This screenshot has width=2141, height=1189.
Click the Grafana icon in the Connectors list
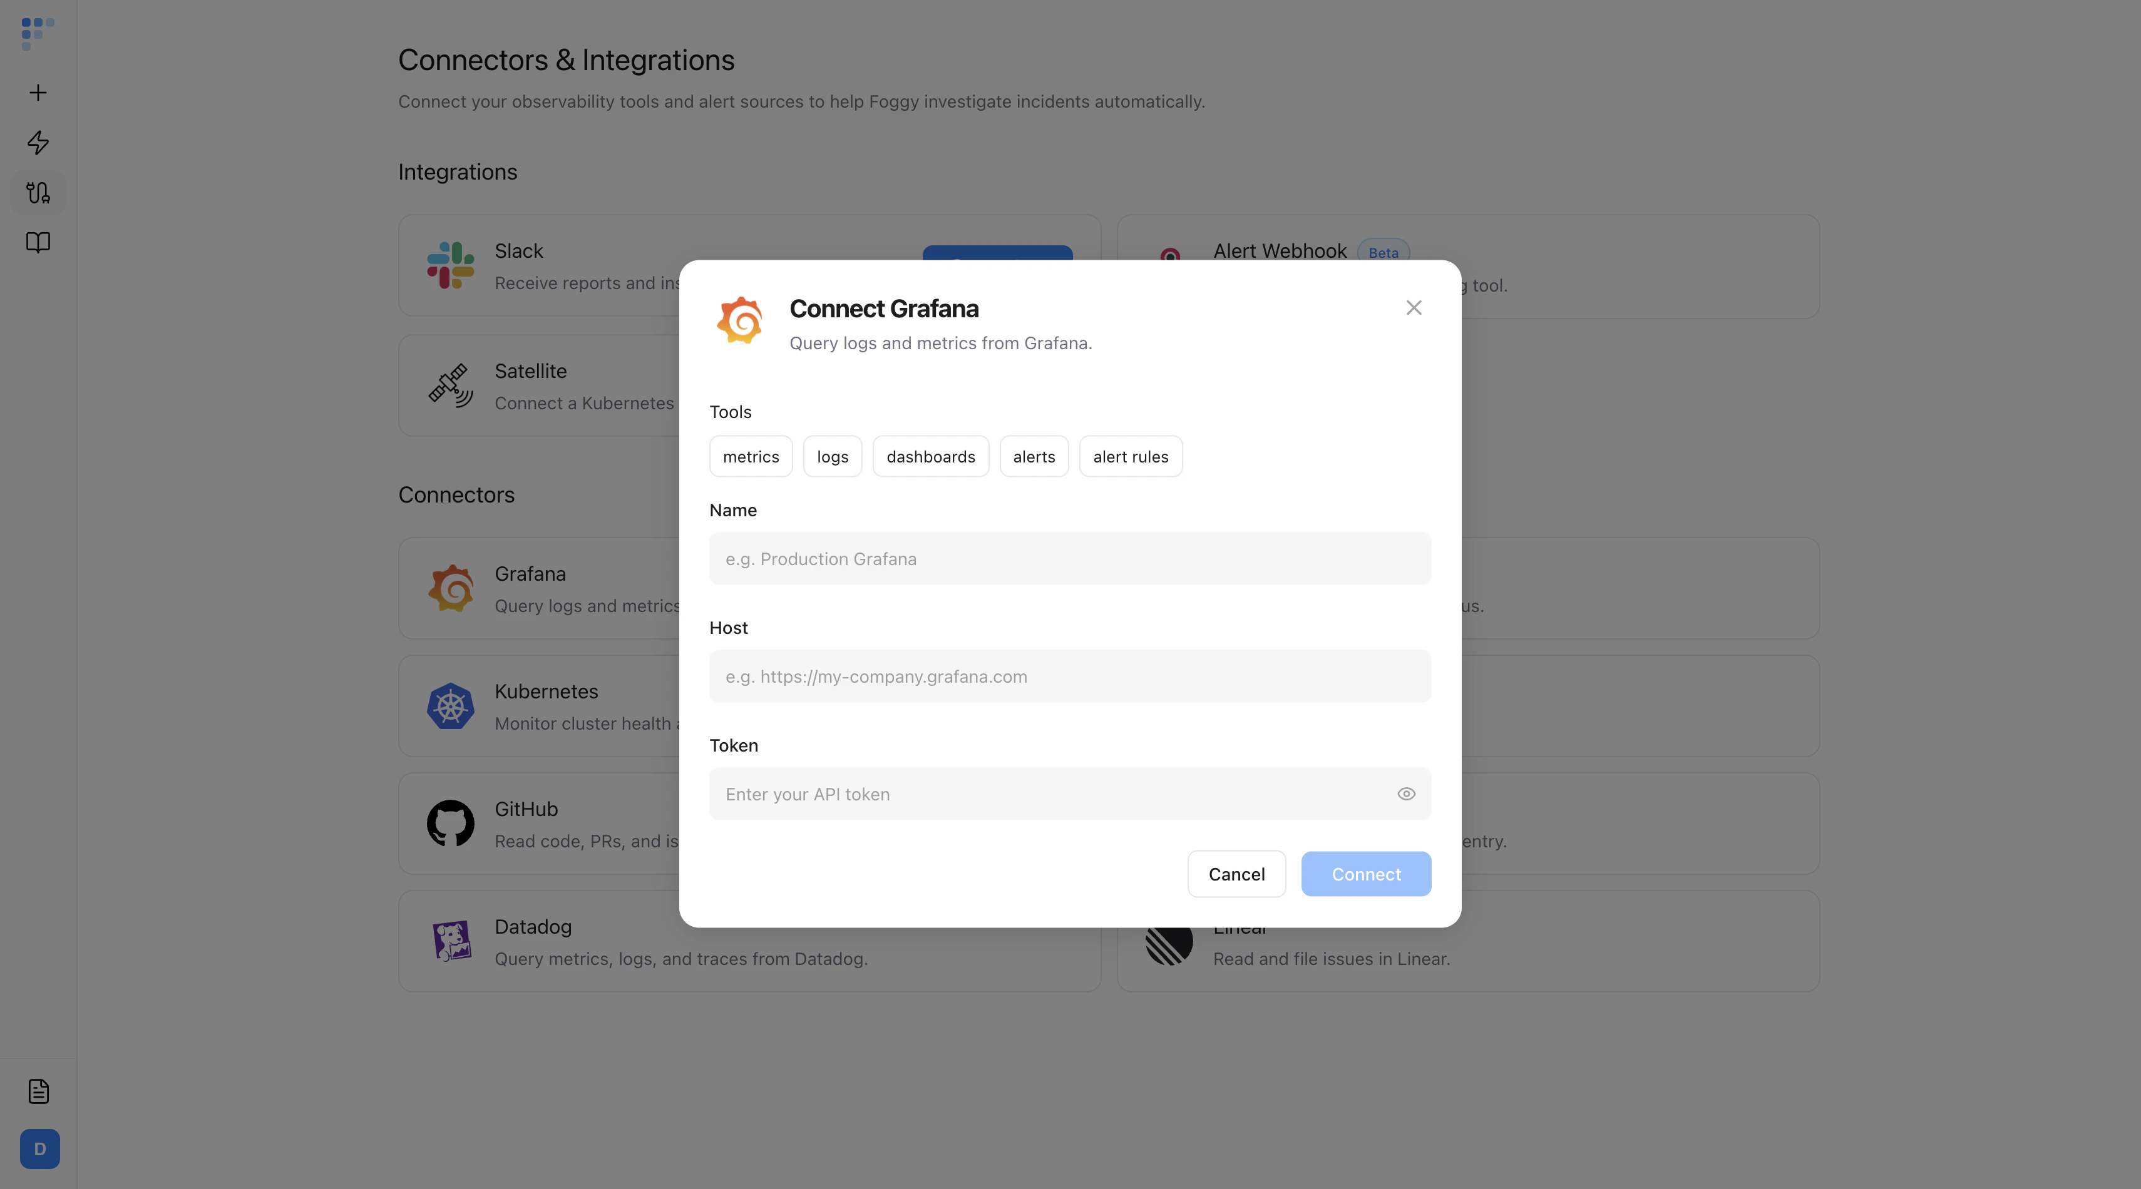click(x=451, y=588)
